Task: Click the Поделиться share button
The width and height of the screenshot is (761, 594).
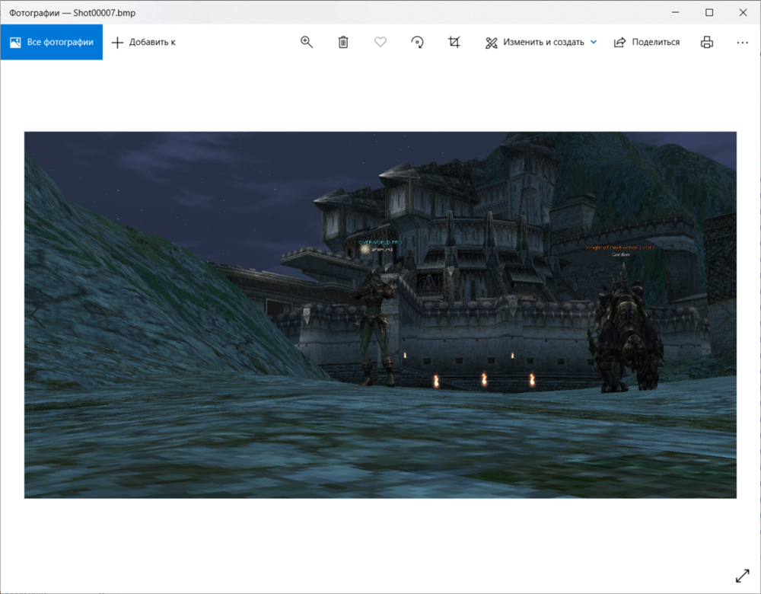Action: [646, 42]
